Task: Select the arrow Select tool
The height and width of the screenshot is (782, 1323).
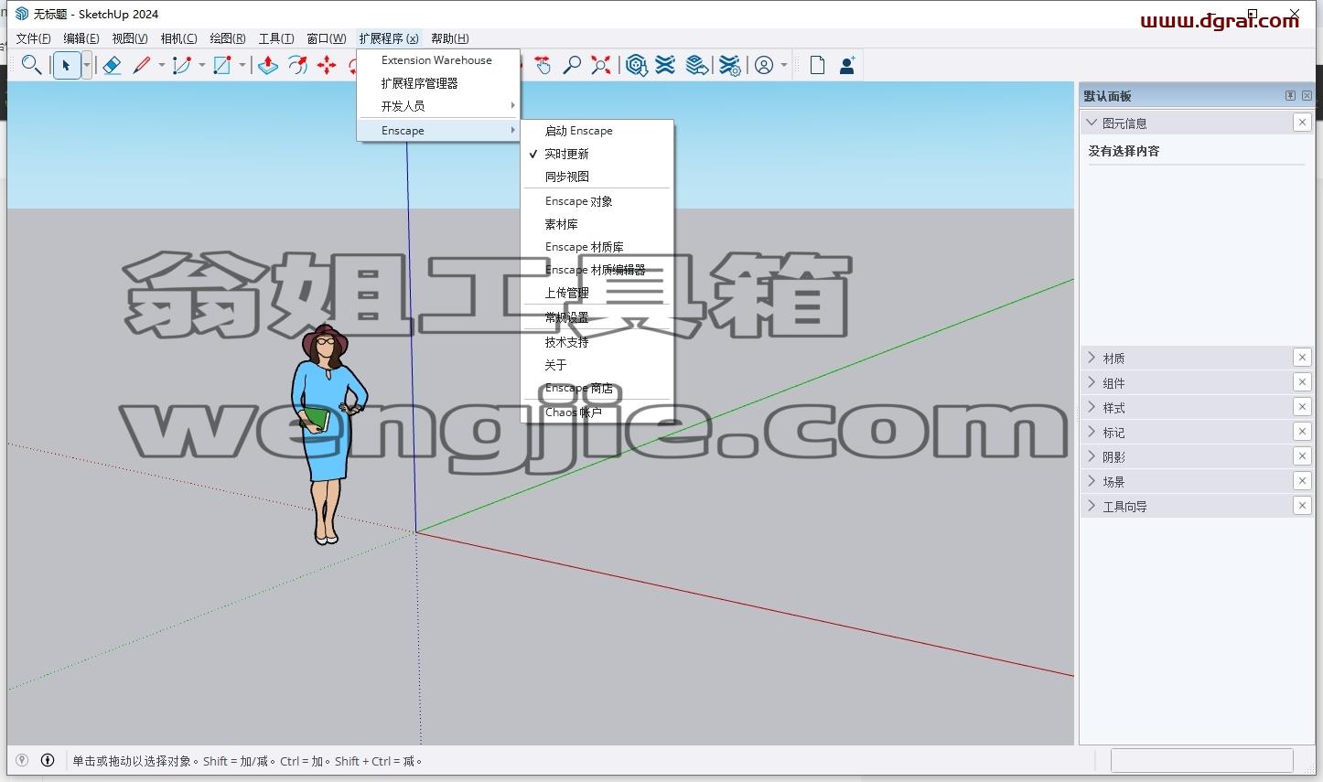Action: click(x=67, y=65)
